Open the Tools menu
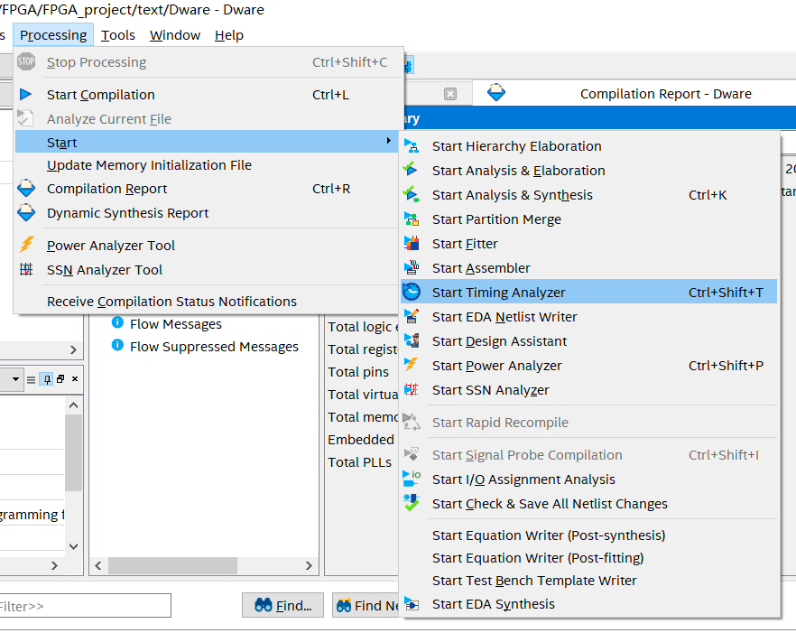The image size is (796, 633). click(117, 35)
